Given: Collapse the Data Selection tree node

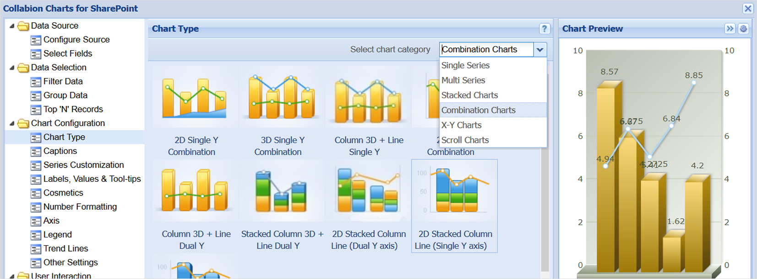Looking at the screenshot, I should pyautogui.click(x=12, y=68).
